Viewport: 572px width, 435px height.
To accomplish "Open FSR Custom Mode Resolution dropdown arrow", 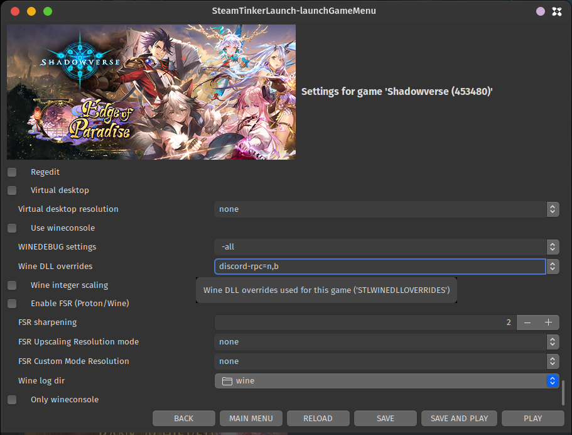I will tap(553, 361).
